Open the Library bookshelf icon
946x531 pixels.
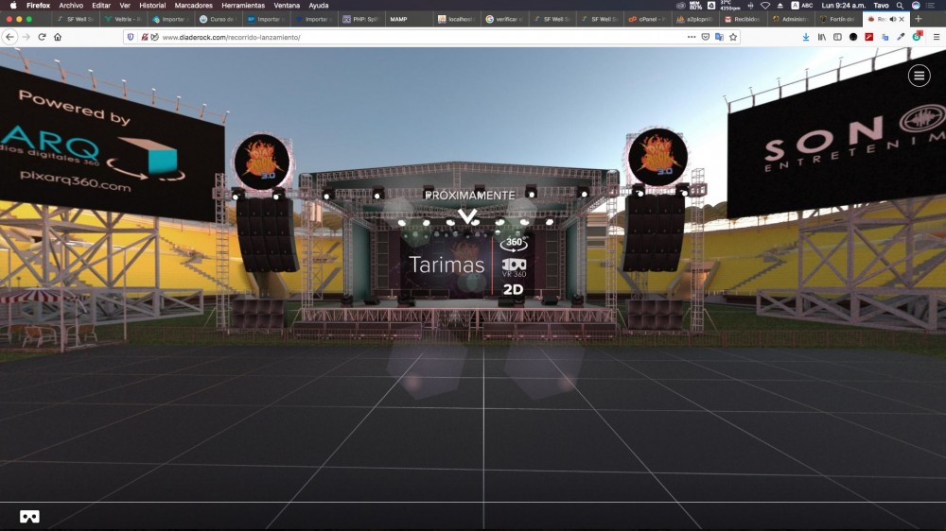[x=822, y=37]
